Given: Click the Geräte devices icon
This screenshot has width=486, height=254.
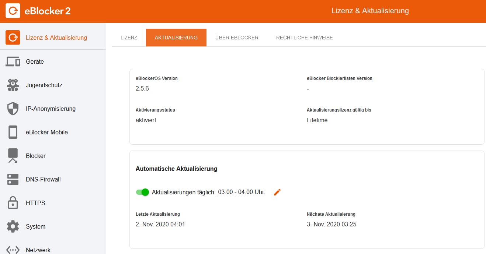Looking at the screenshot, I should click(13, 61).
